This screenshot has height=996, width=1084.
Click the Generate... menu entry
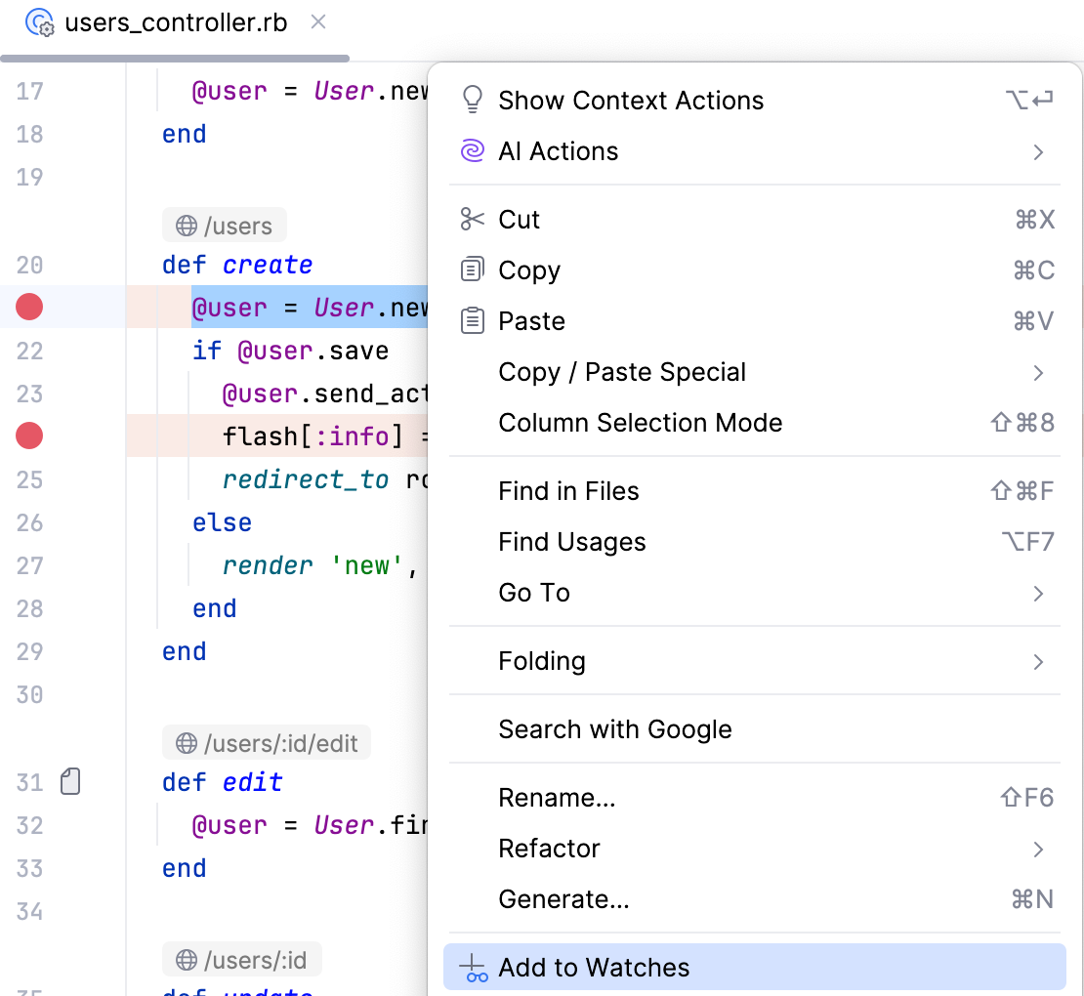[563, 898]
